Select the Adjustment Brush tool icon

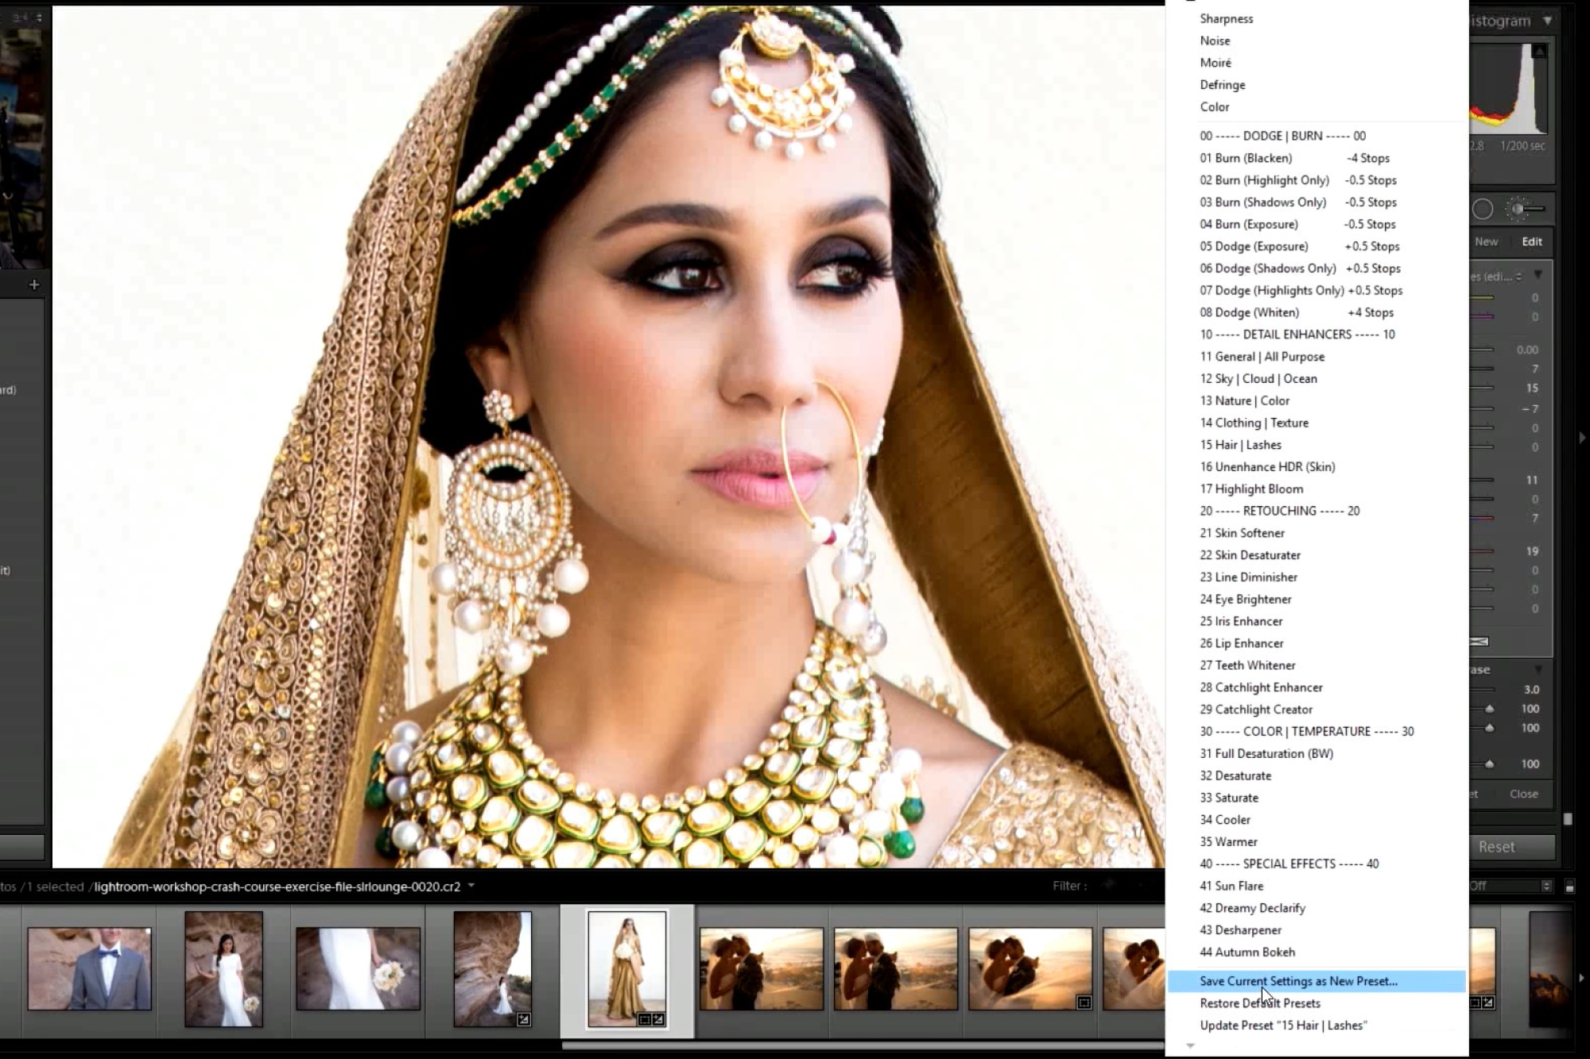(1526, 209)
